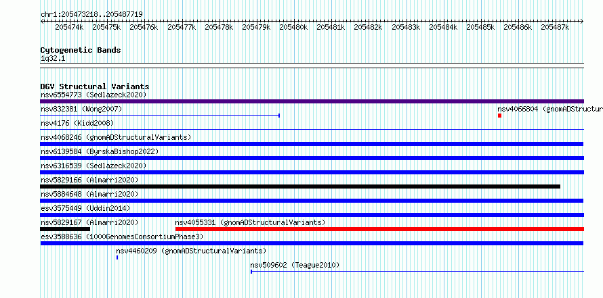This screenshot has height=298, width=603.
Task: Click the chr1:205473218..205487719 coordinate text
Action: [91, 14]
